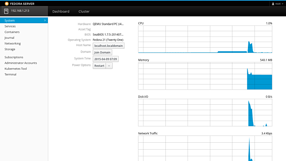Select Journal from the sidebar
The width and height of the screenshot is (286, 161).
10,38
